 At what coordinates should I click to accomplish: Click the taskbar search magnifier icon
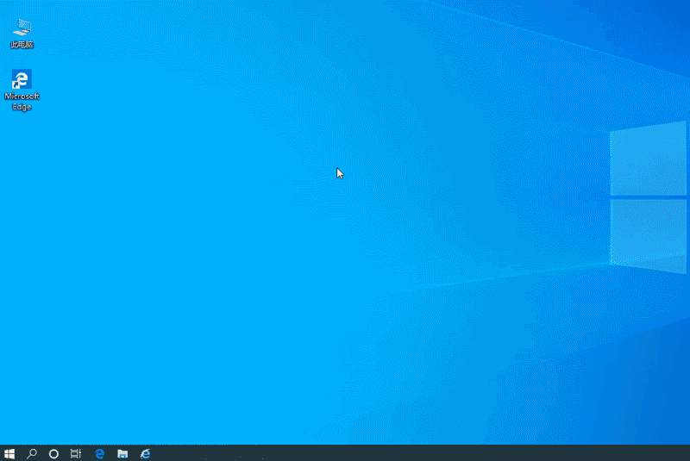coord(32,453)
